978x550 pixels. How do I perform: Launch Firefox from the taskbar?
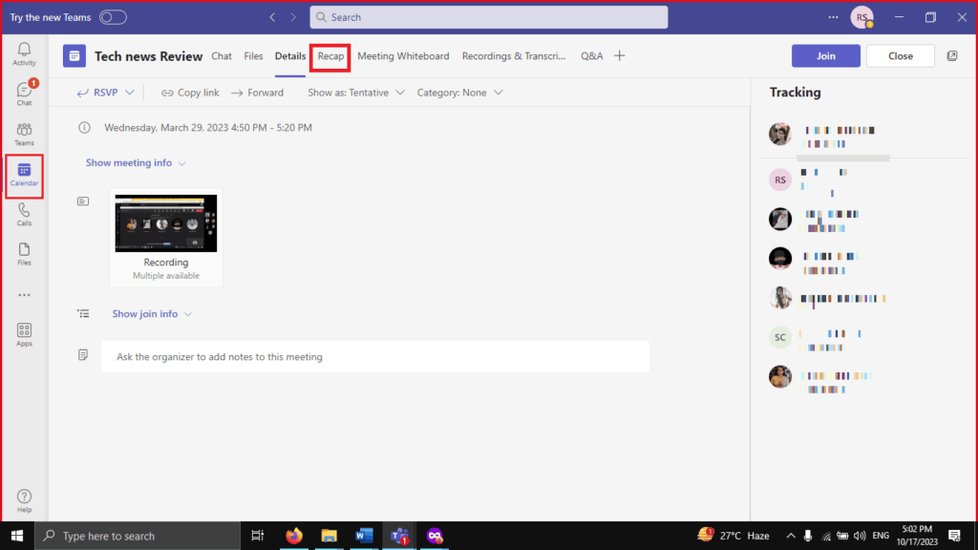pos(294,536)
